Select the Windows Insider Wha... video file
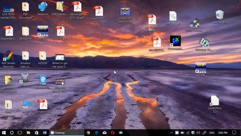 tap(60, 85)
